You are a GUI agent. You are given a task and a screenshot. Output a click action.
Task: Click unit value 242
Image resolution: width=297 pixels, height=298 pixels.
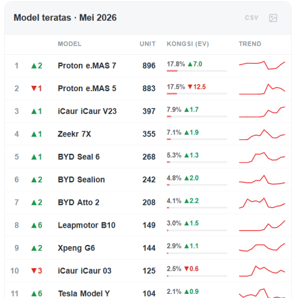point(149,179)
